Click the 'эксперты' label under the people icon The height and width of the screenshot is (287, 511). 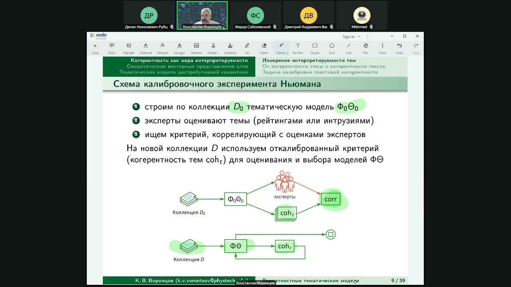coord(285,197)
